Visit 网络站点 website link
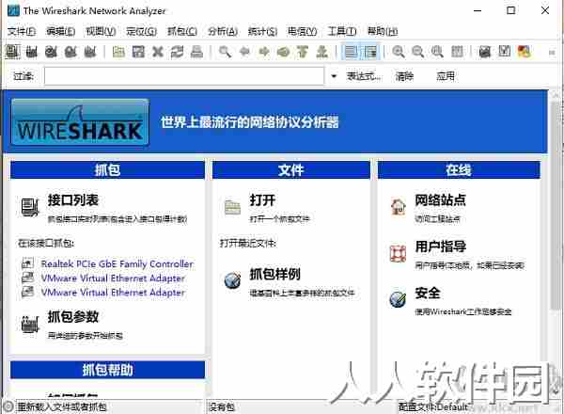 (440, 200)
